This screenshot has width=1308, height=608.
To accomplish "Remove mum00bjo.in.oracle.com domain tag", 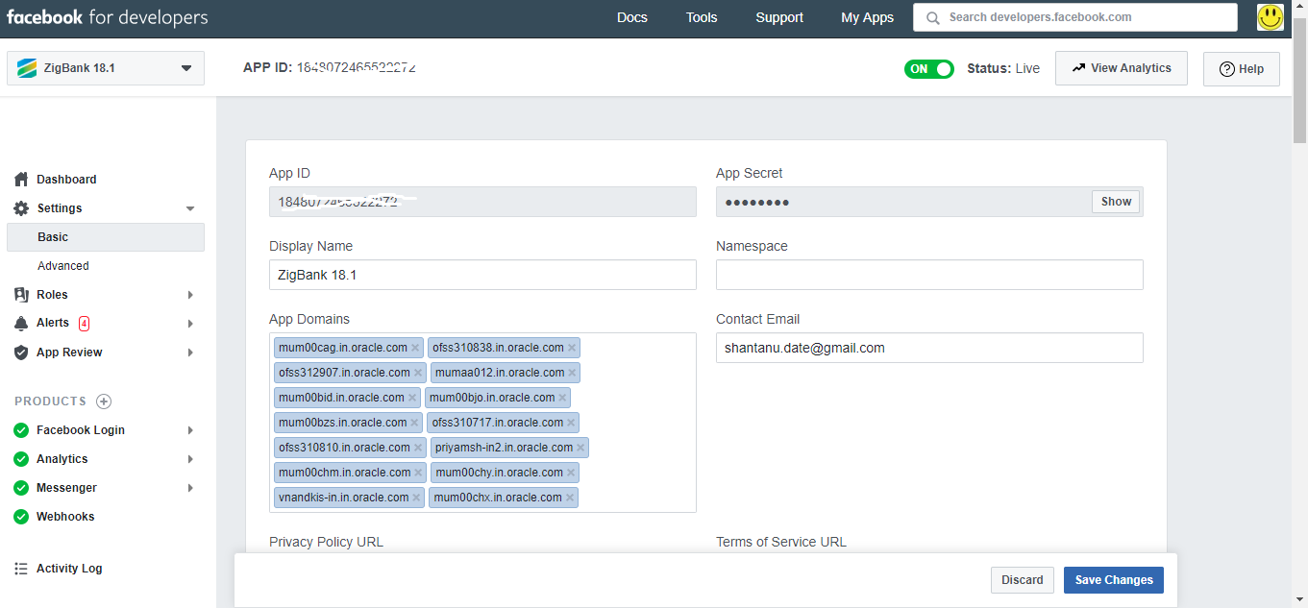I will click(x=562, y=398).
